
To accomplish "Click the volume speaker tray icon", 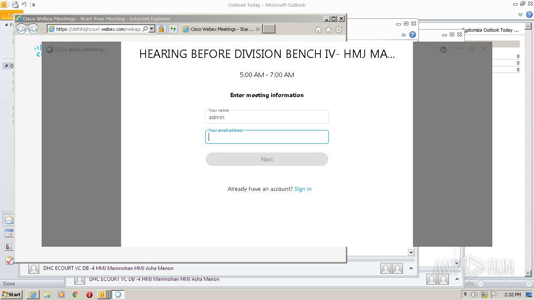I will [474, 295].
